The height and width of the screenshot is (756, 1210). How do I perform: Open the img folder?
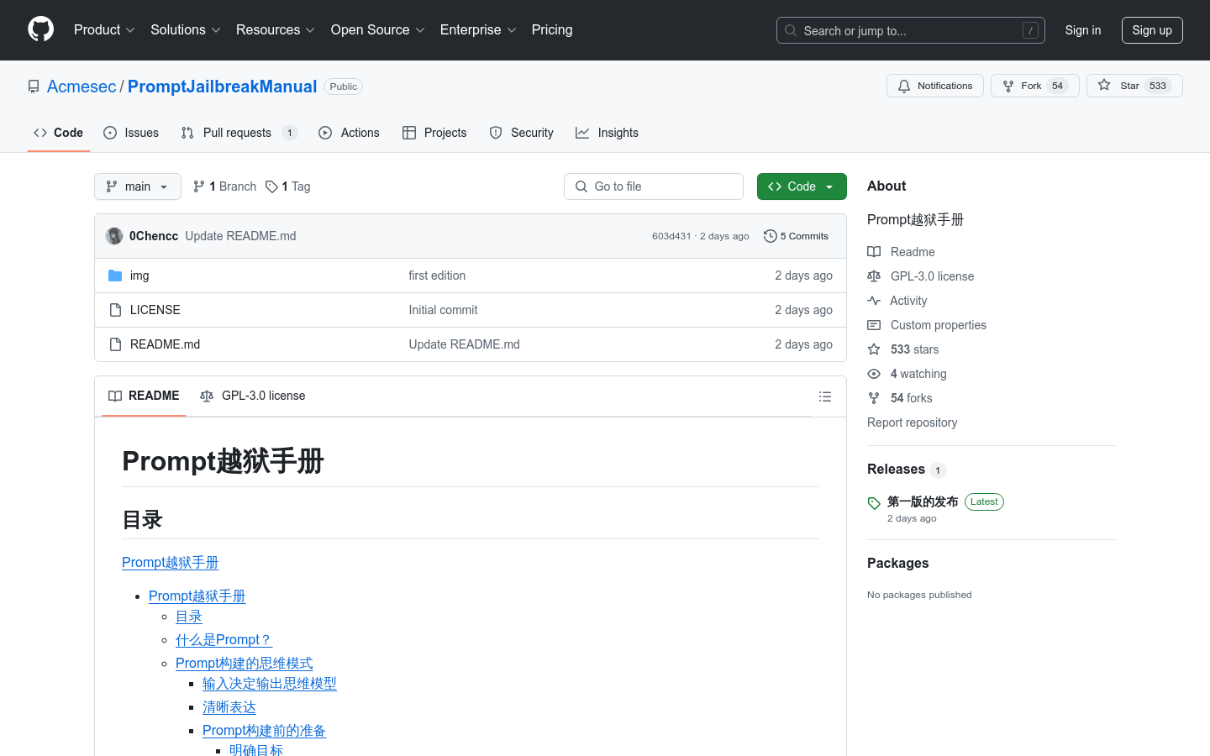[139, 276]
